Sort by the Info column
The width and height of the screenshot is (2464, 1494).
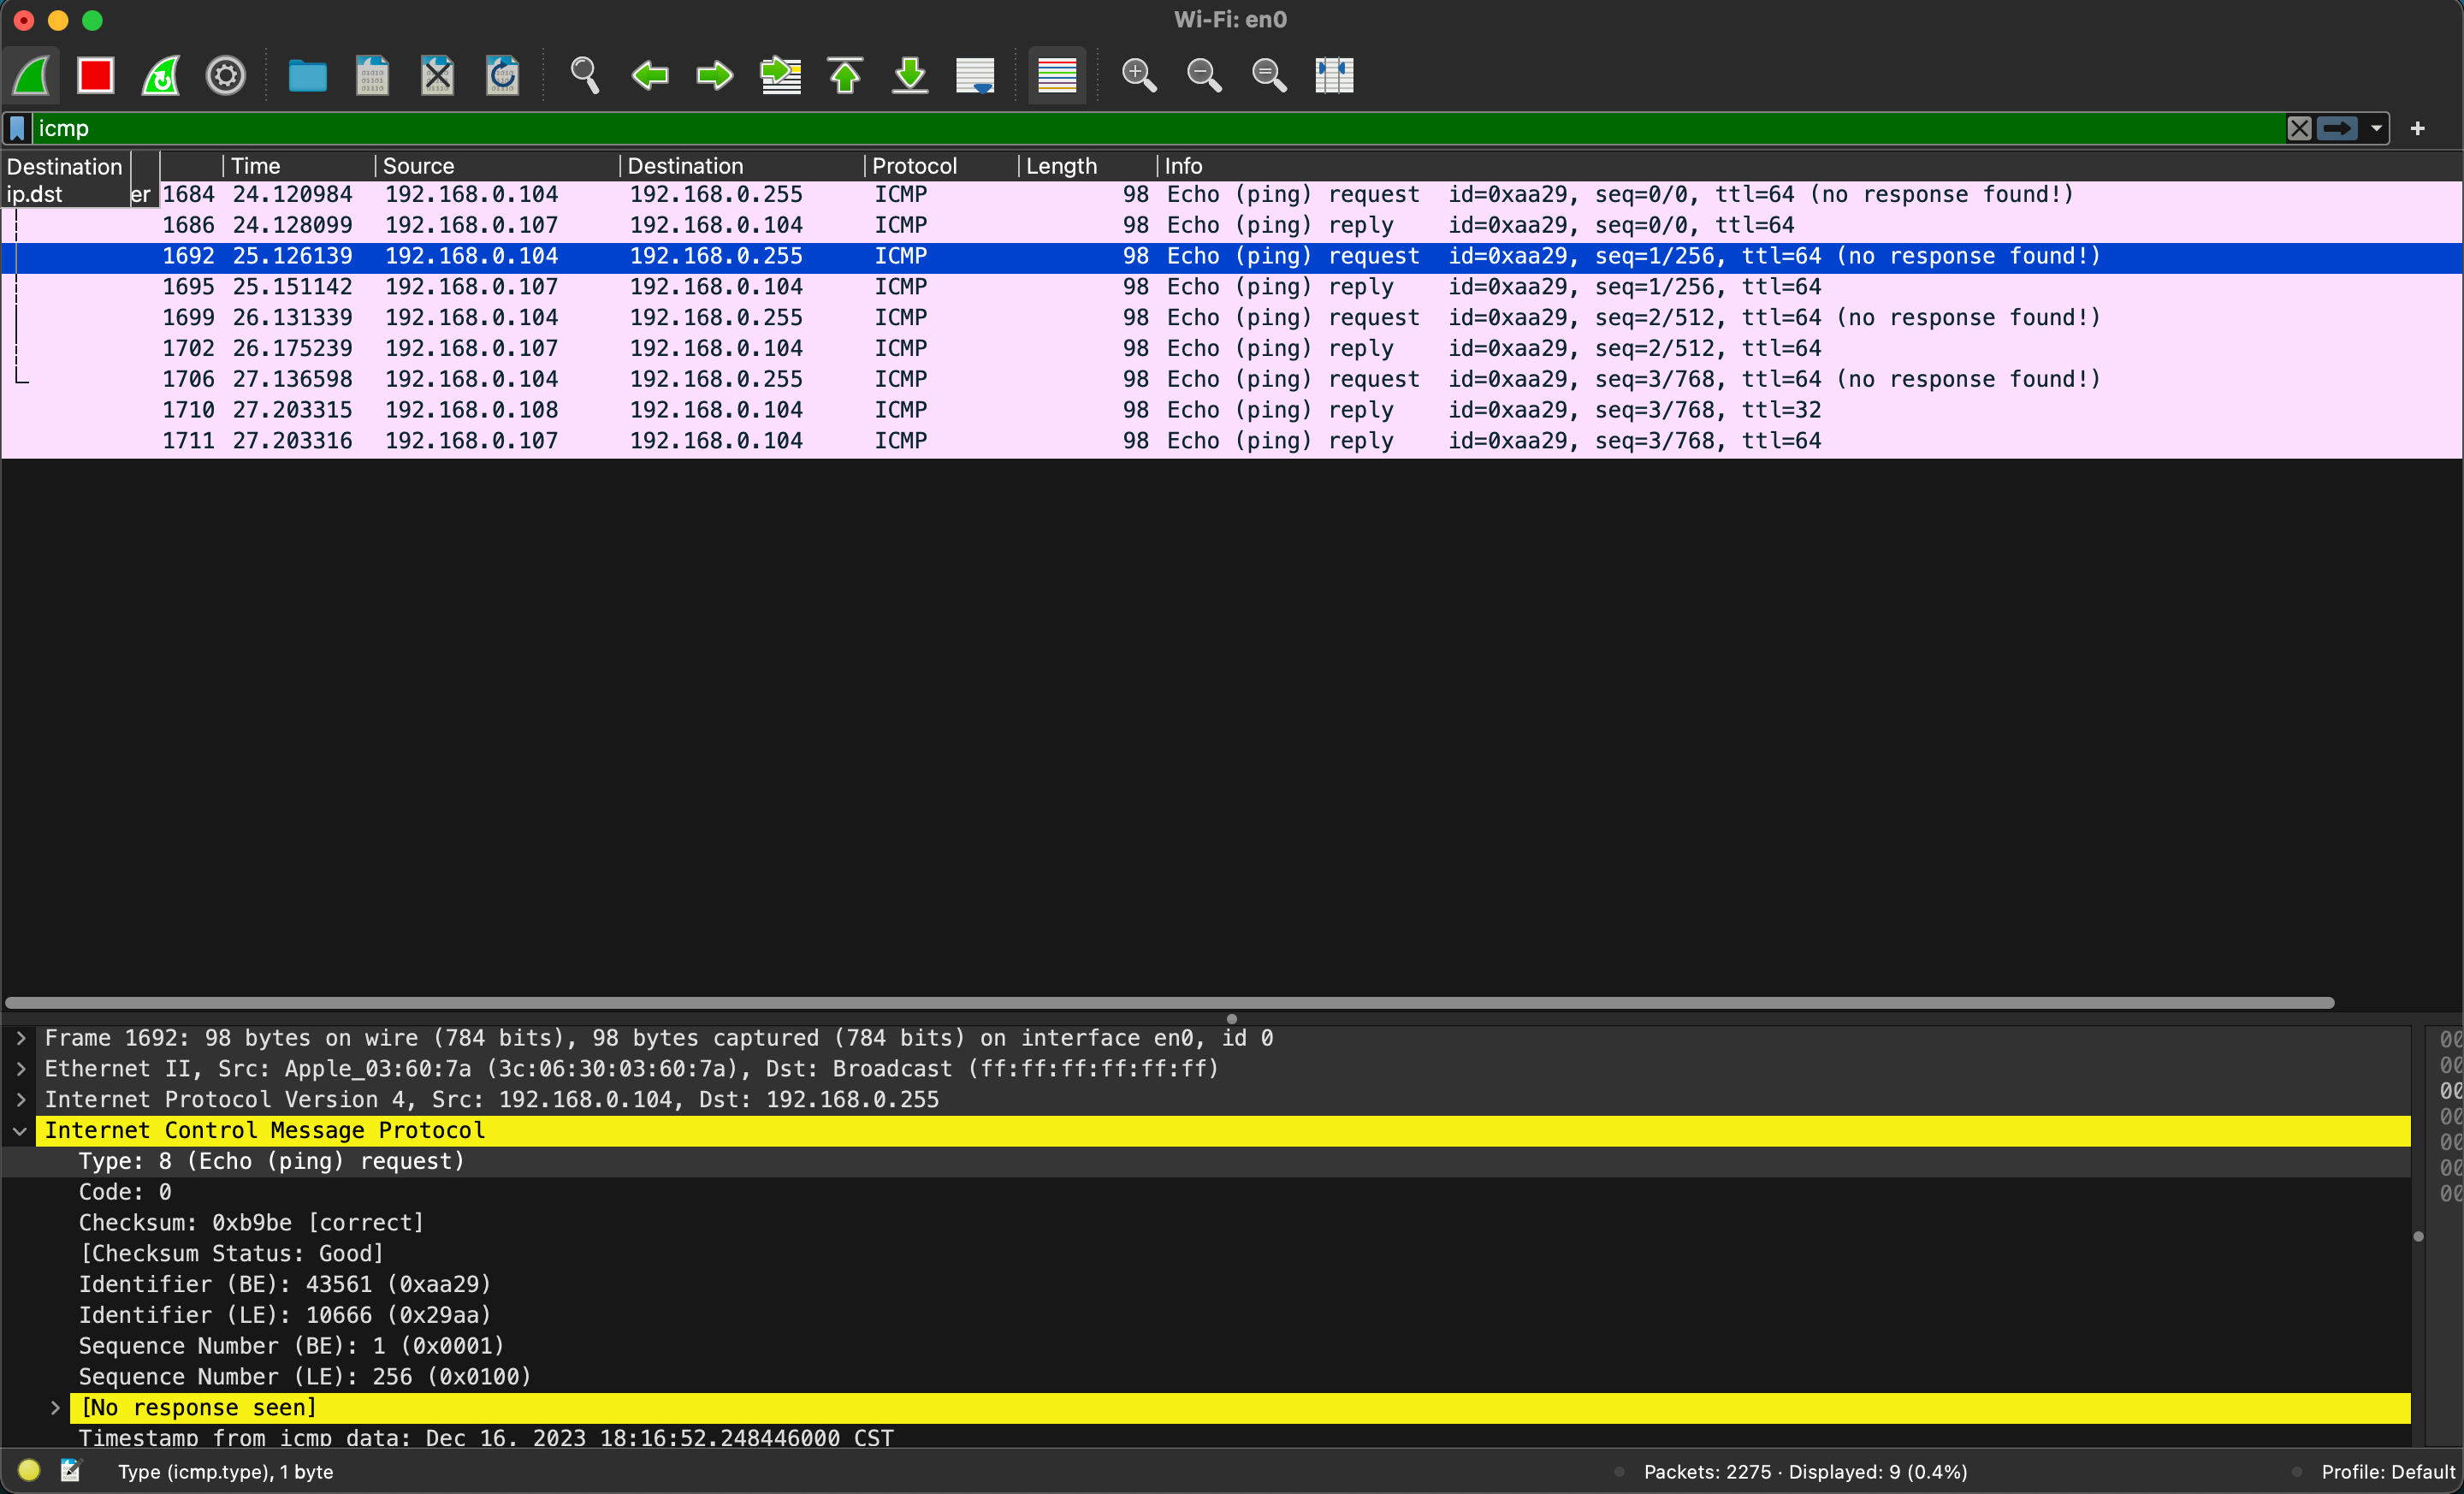1810,166
